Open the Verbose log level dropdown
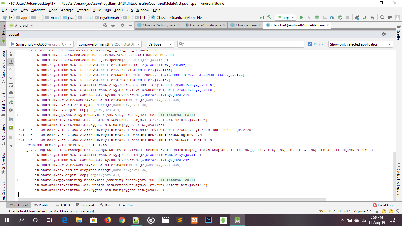 click(x=160, y=44)
